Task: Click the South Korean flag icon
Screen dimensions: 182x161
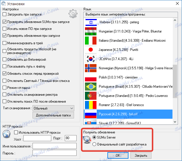Action: click(91, 59)
